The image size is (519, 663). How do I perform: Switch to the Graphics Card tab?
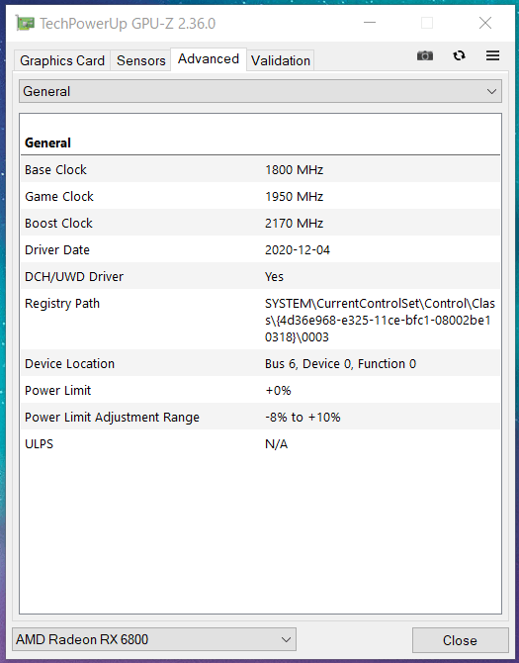tap(62, 60)
